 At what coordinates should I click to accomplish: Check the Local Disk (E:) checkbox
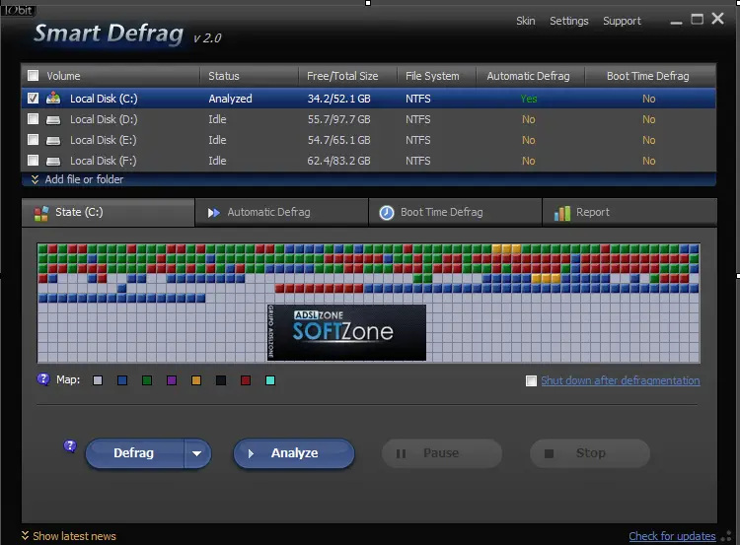[x=34, y=140]
